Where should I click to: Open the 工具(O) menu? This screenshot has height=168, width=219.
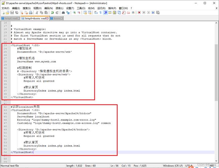[81, 8]
